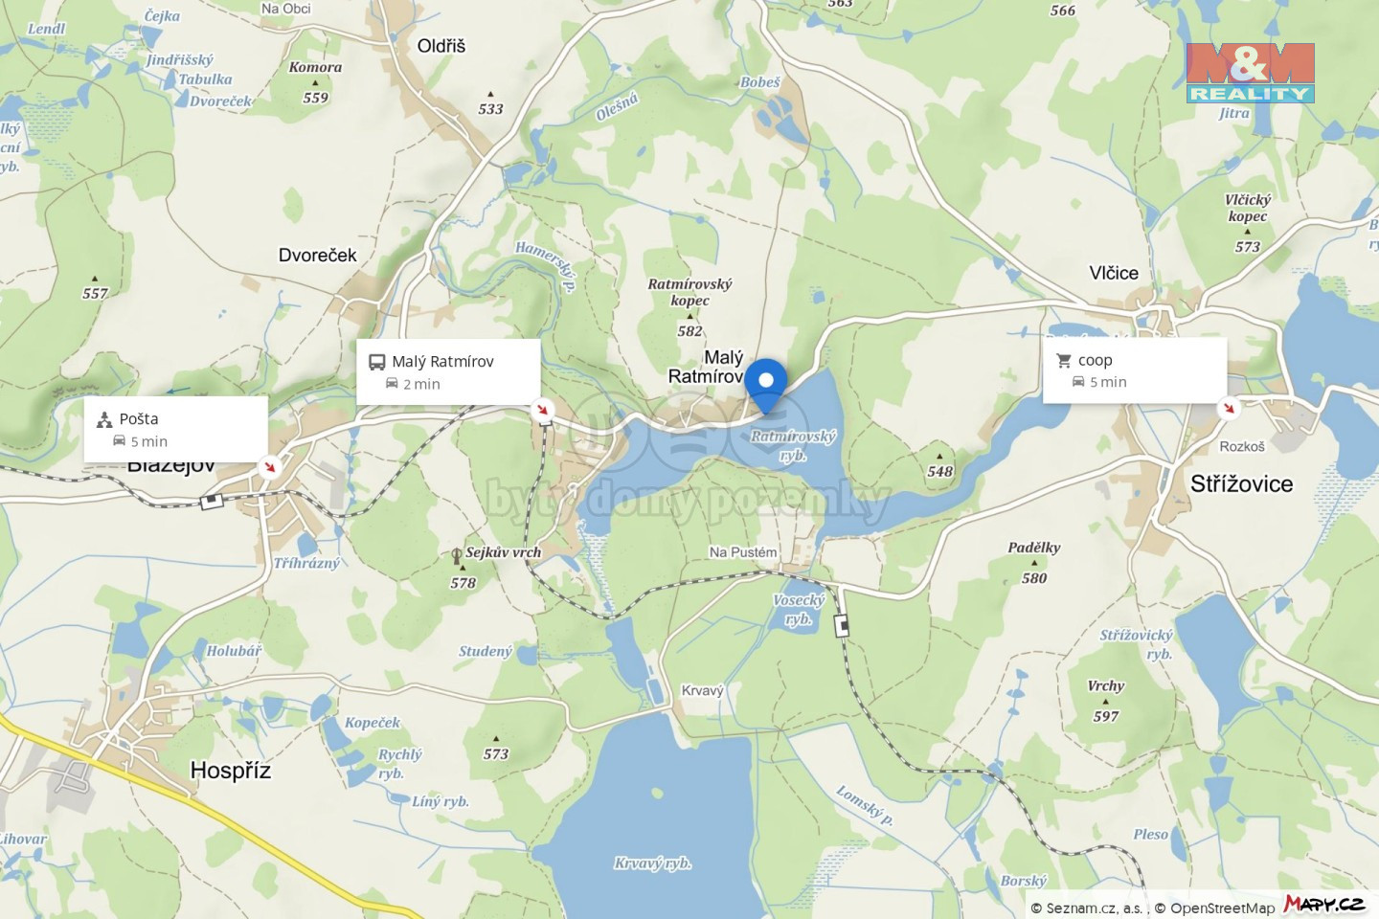Click the M&M Reality logo
Viewport: 1379px width, 919px height.
point(1250,73)
